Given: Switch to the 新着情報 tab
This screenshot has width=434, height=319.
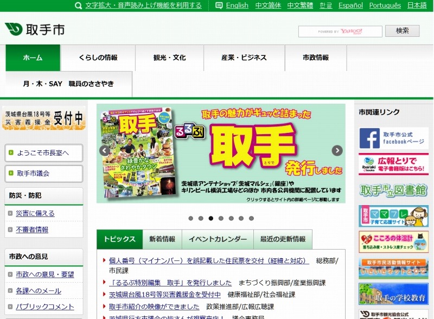Looking at the screenshot, I should click(x=162, y=239).
